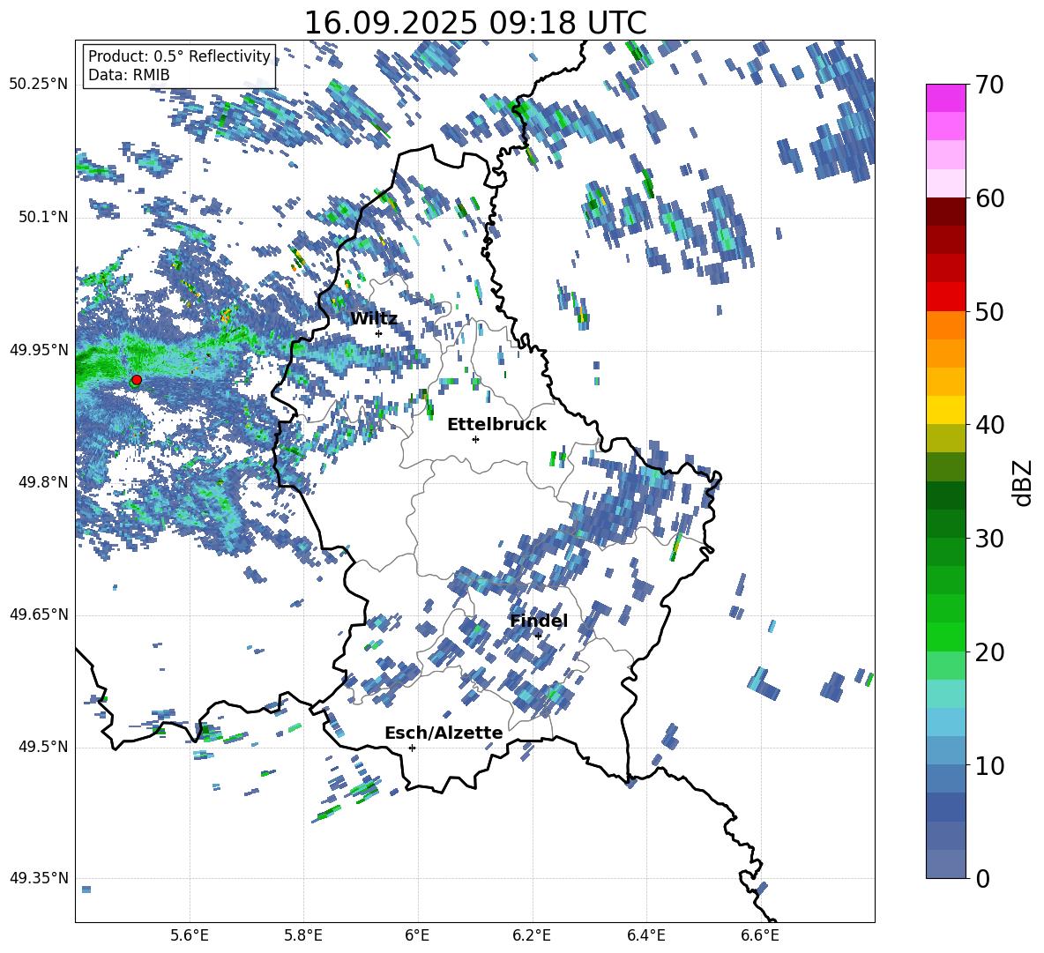Click the 49.95°N latitude label
The image size is (1044, 953).
39,350
